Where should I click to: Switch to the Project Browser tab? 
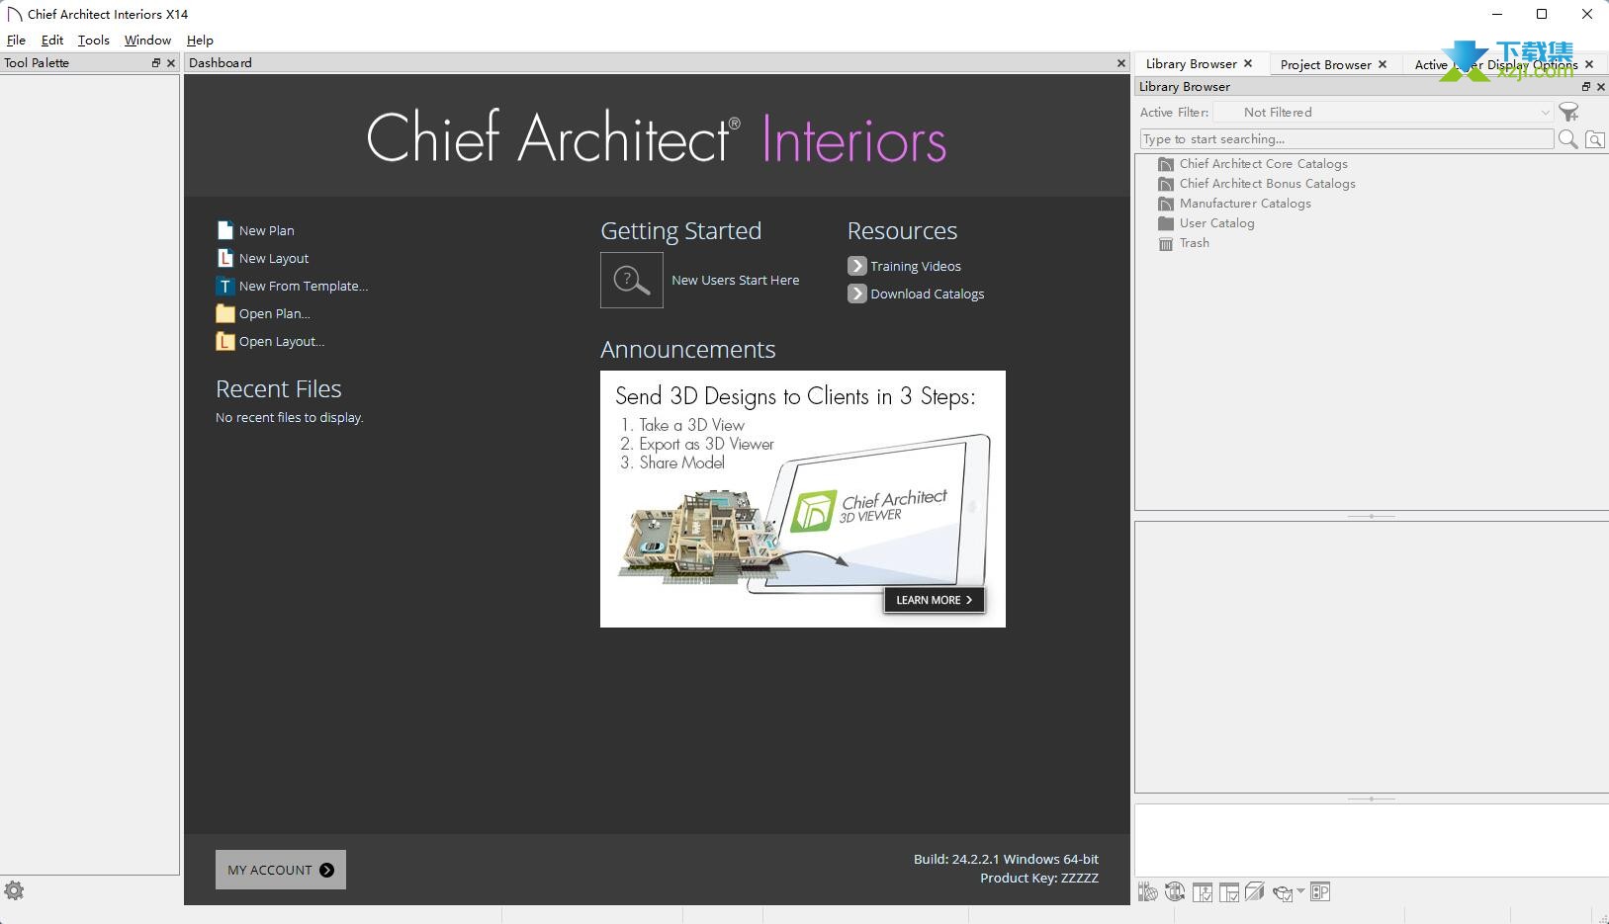tap(1325, 64)
